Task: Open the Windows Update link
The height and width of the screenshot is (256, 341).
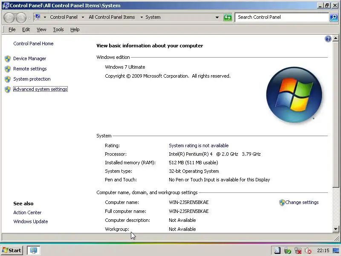Action: 31,221
